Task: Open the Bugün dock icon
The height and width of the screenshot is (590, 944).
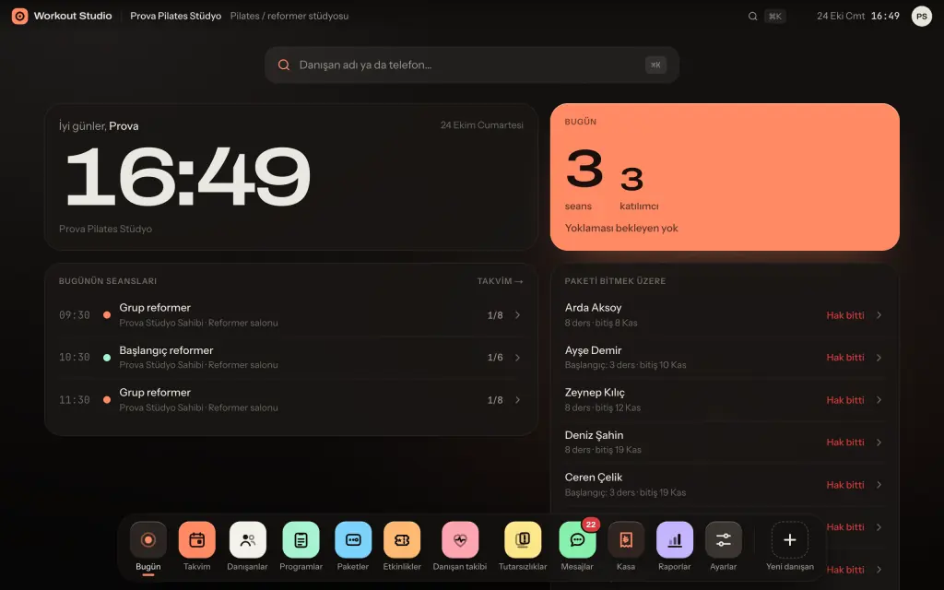Action: [148, 540]
